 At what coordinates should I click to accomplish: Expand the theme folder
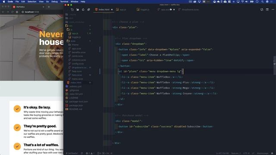click(x=73, y=45)
